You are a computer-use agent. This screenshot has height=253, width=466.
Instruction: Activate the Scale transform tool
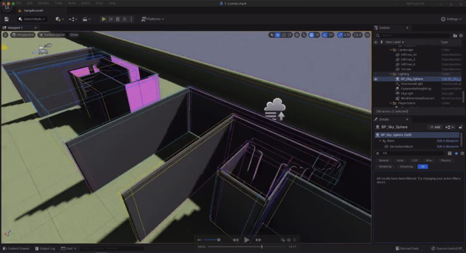(x=290, y=35)
